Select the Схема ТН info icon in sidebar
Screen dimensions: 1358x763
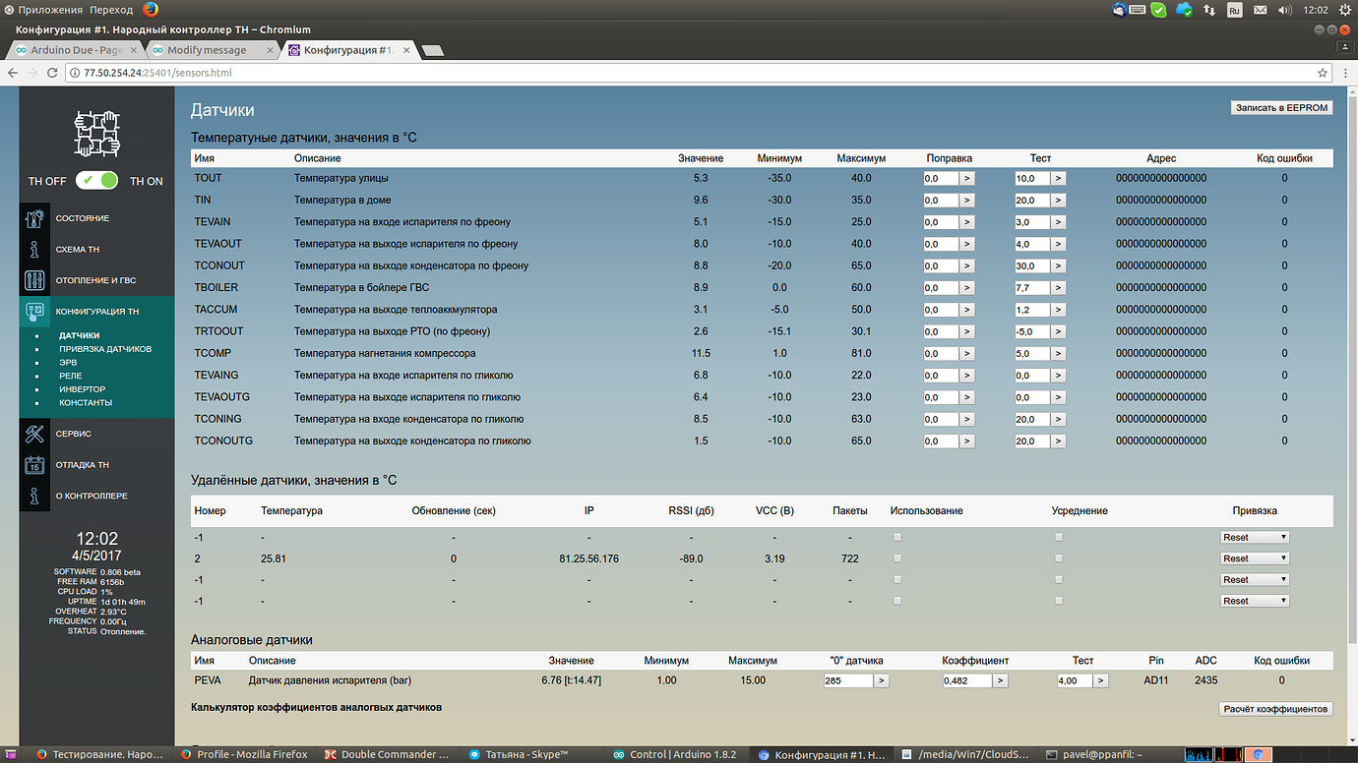[34, 249]
